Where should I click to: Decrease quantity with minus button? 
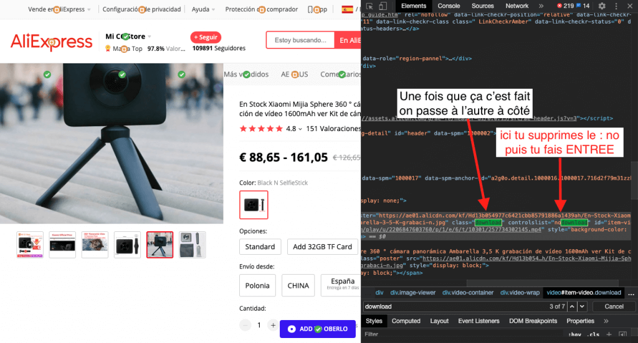point(245,325)
